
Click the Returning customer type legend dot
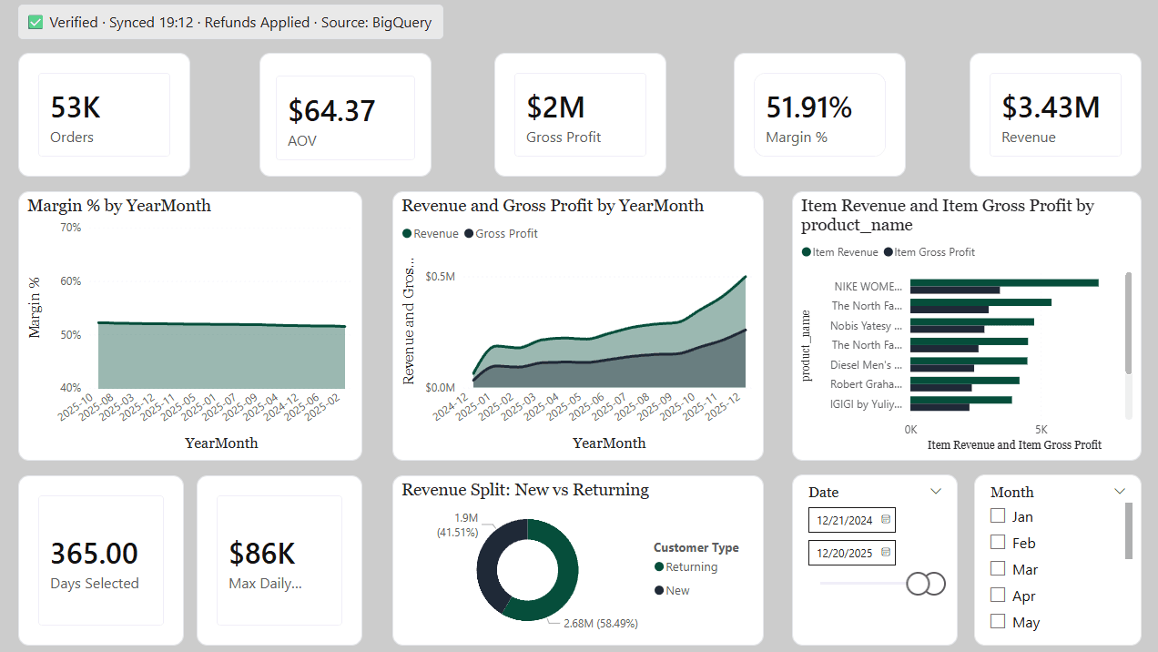(659, 567)
